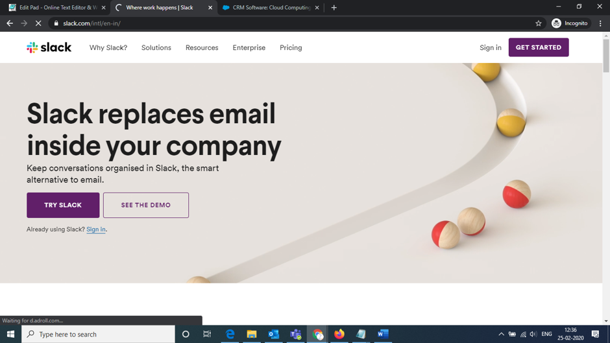This screenshot has height=343, width=610.
Task: Open a new browser tab
Action: [334, 7]
